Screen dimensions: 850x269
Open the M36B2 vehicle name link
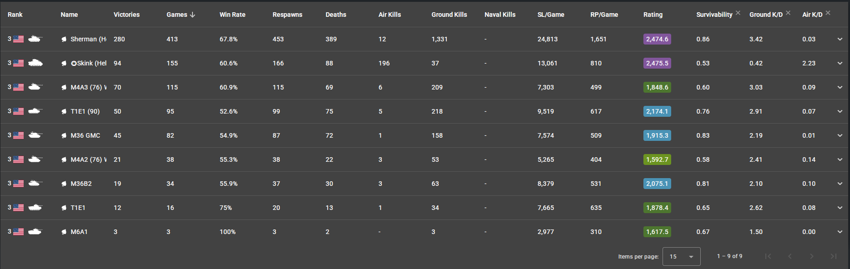click(81, 184)
